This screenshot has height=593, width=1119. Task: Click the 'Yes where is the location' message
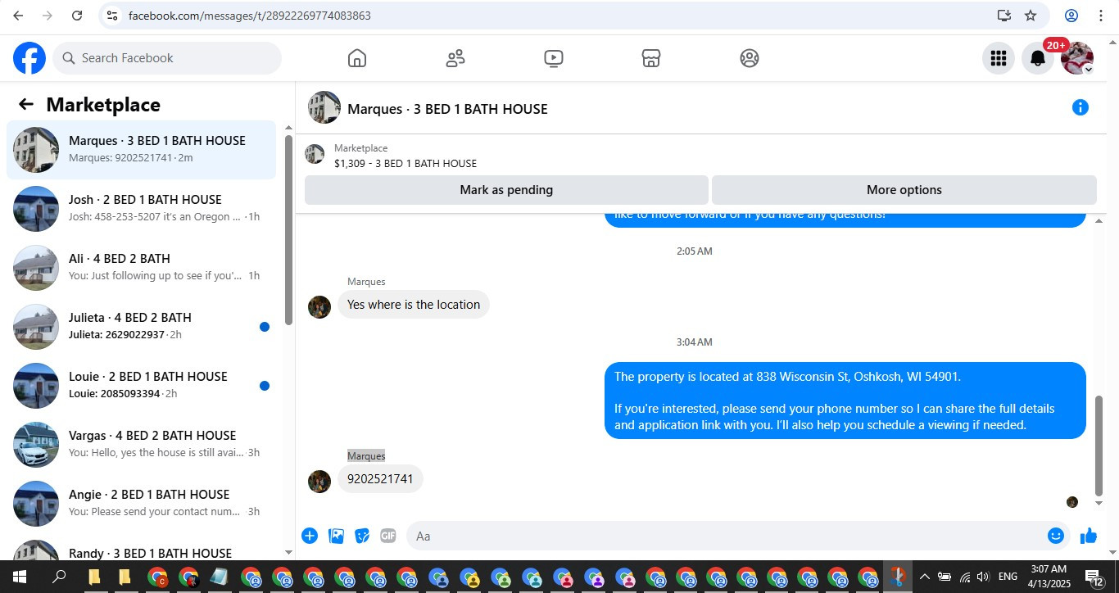tap(414, 305)
